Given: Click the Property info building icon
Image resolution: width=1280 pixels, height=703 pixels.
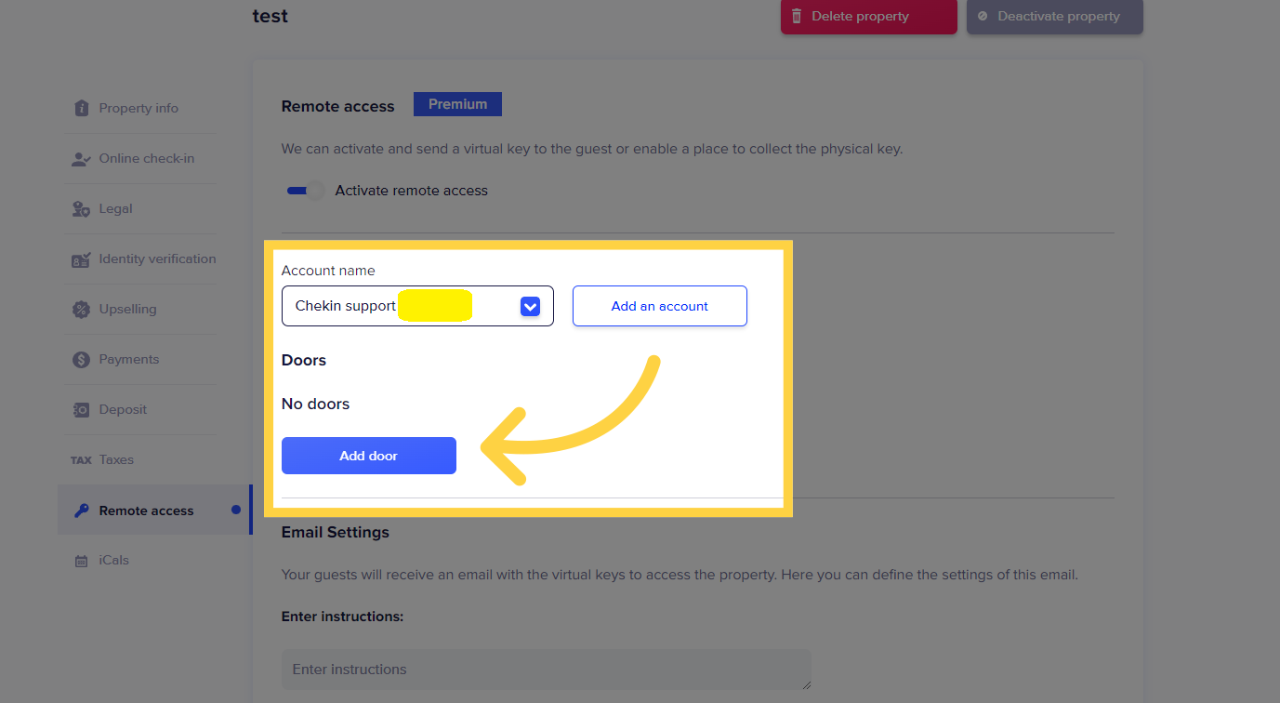Looking at the screenshot, I should click(81, 108).
